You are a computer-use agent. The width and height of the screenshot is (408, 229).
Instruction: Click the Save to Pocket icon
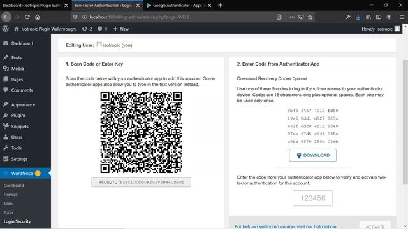pyautogui.click(x=301, y=17)
